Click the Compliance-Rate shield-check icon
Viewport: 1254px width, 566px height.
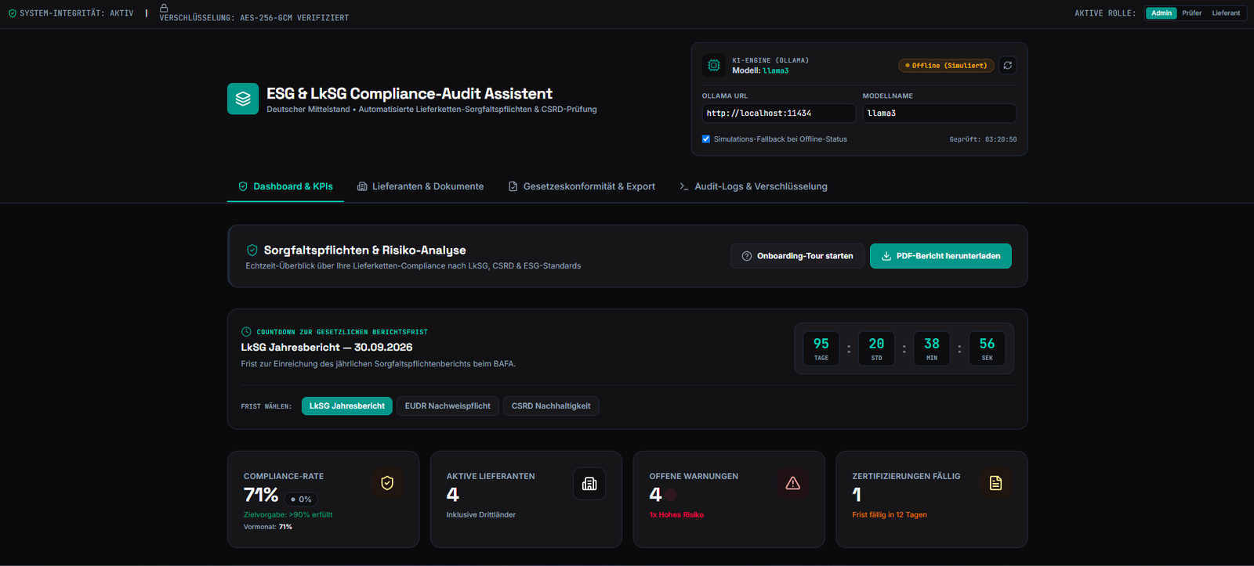[387, 483]
